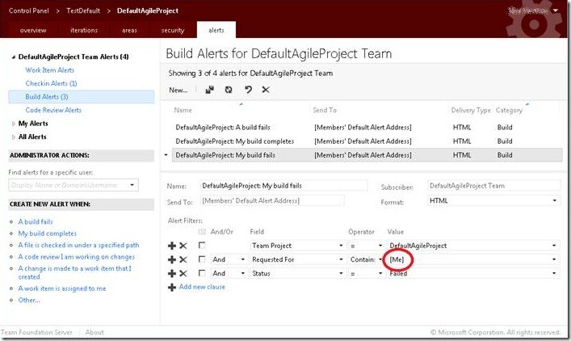
Task: Open the Requested For field dropdown
Action: click(341, 259)
